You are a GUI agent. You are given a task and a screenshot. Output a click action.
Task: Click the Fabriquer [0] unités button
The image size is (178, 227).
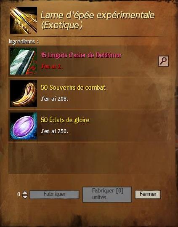click(107, 195)
